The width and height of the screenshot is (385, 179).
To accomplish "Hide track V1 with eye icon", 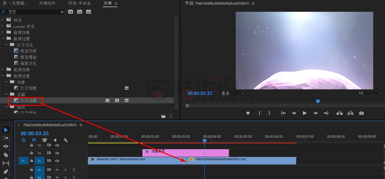I will pos(57,161).
